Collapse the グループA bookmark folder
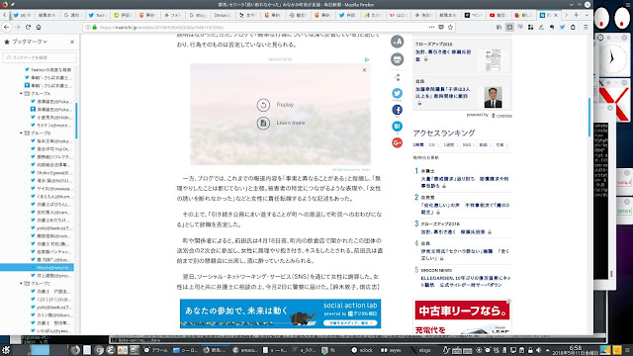633x356 pixels. pos(21,93)
